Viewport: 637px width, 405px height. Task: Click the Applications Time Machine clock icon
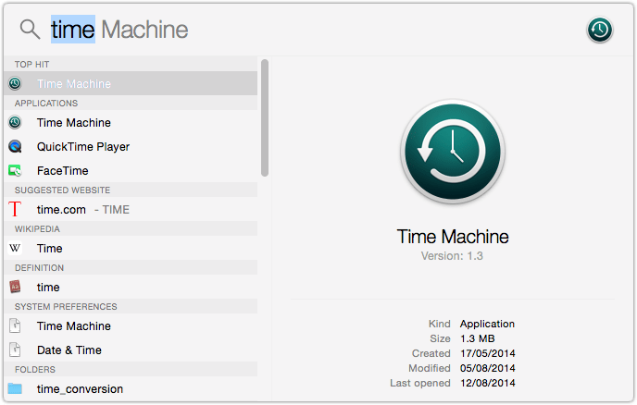(x=15, y=122)
